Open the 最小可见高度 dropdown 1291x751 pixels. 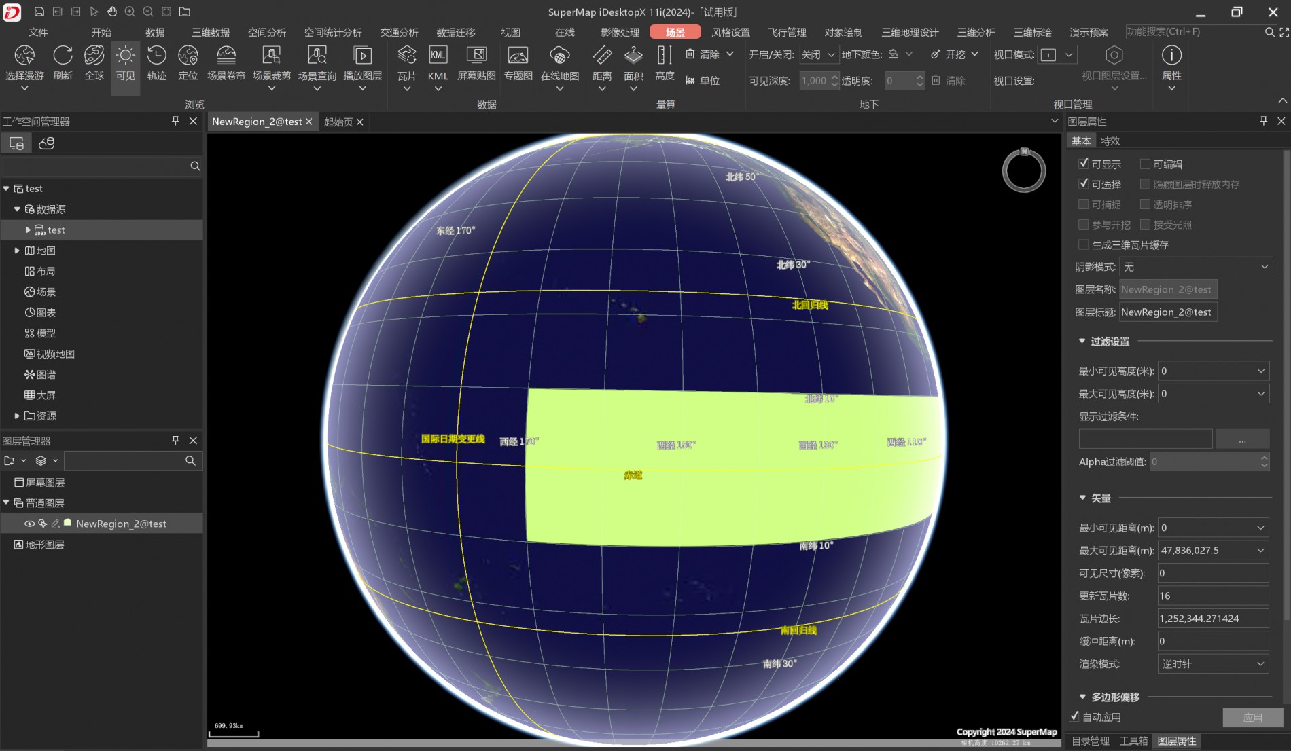(x=1214, y=371)
